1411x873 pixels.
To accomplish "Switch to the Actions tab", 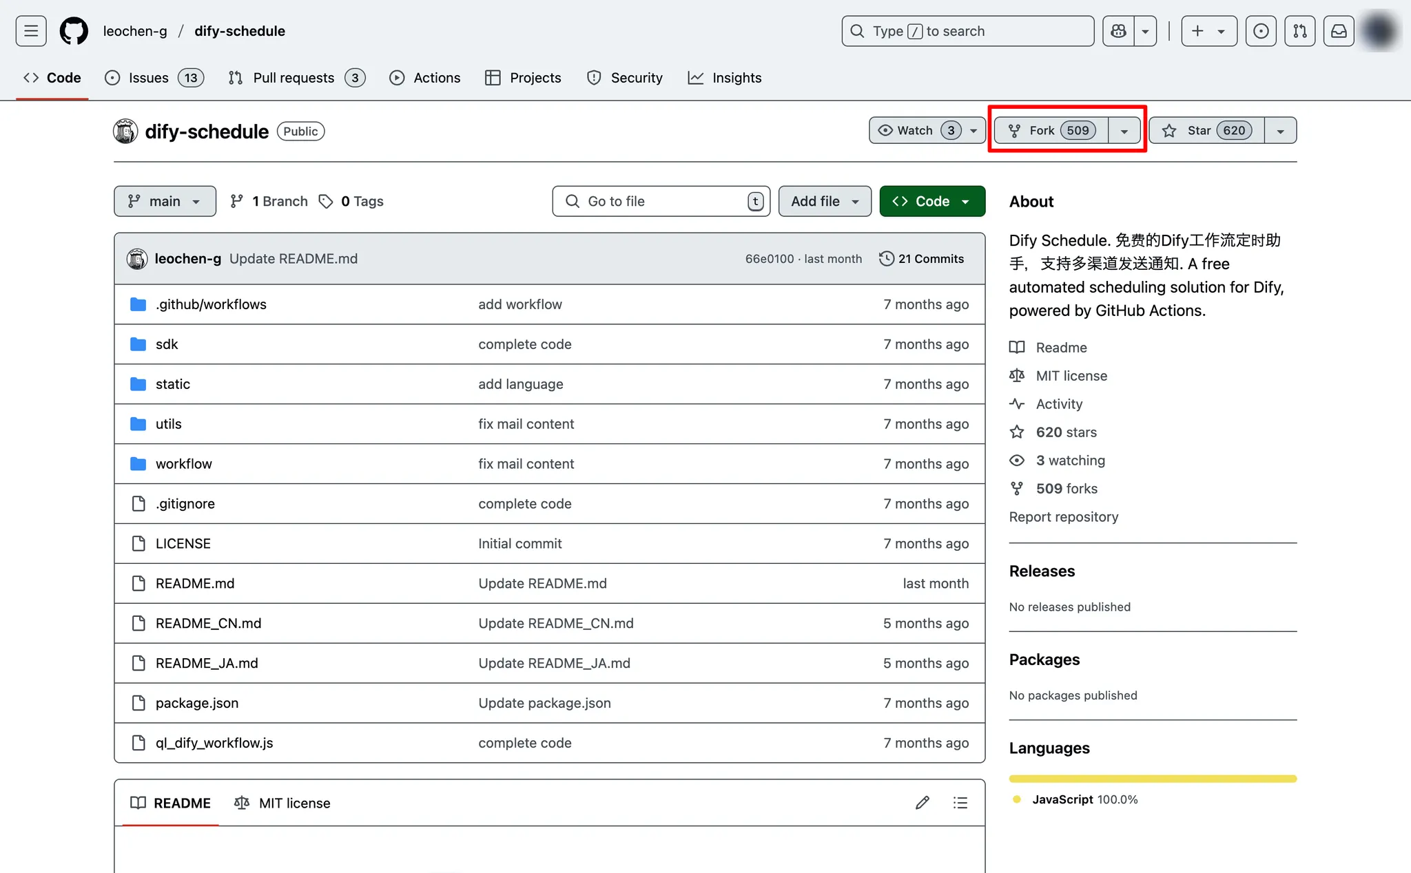I will 425,78.
